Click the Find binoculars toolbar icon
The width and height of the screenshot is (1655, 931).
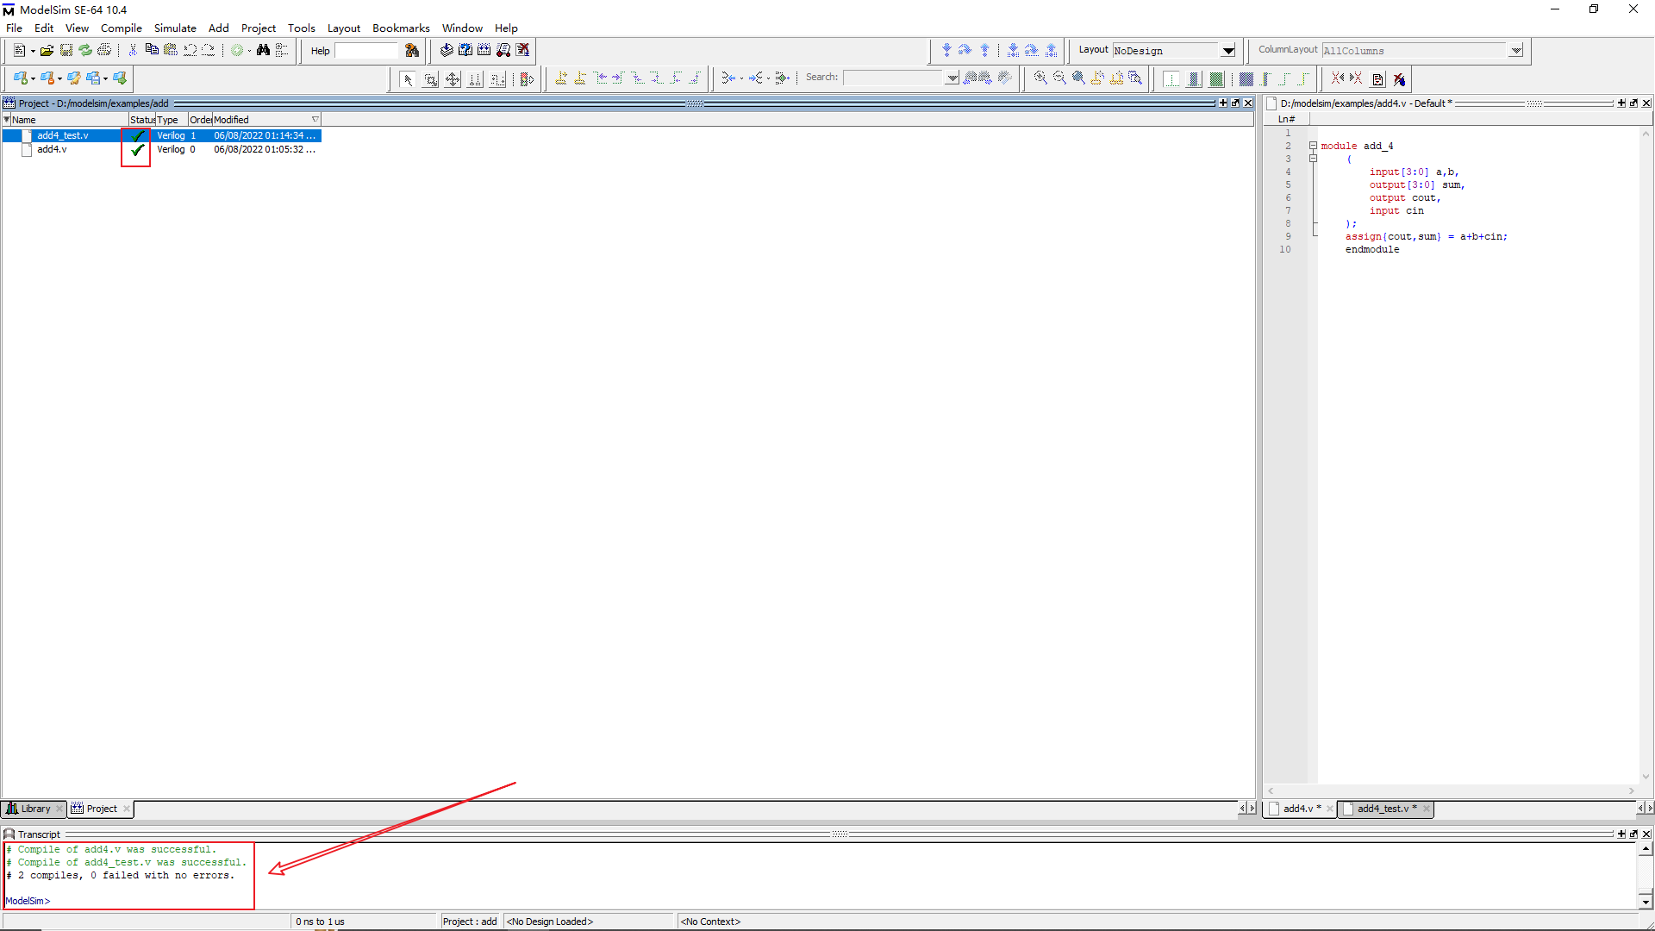[x=263, y=50]
